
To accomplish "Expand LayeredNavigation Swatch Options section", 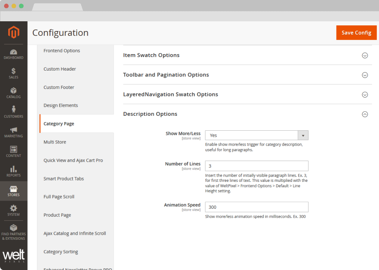I will point(365,94).
